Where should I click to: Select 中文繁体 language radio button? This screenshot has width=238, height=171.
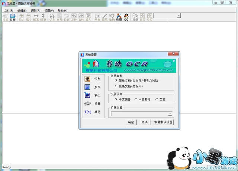[x=136, y=99]
